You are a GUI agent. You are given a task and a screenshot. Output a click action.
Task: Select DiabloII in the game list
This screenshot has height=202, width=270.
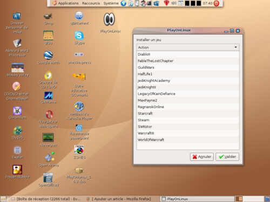188,54
